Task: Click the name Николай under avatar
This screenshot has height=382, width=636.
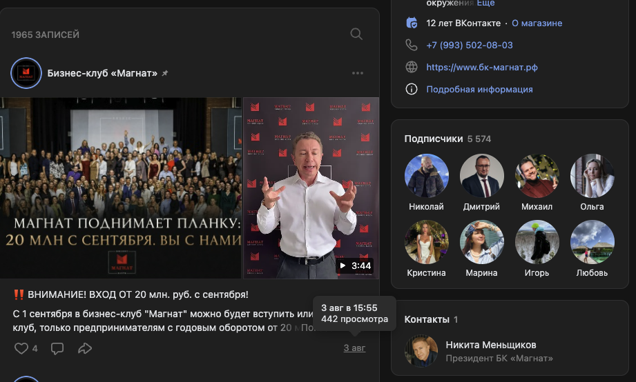Action: [x=426, y=207]
